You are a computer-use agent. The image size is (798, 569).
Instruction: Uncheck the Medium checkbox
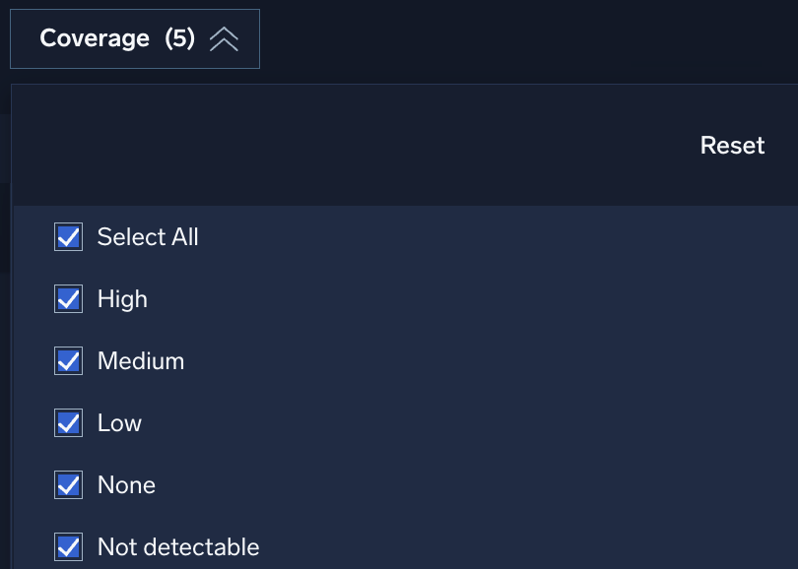68,361
